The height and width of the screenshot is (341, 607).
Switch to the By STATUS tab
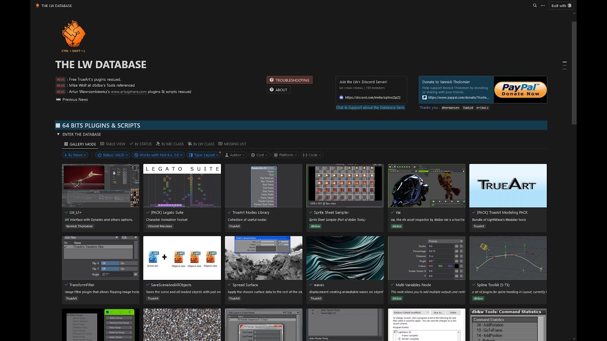click(140, 144)
